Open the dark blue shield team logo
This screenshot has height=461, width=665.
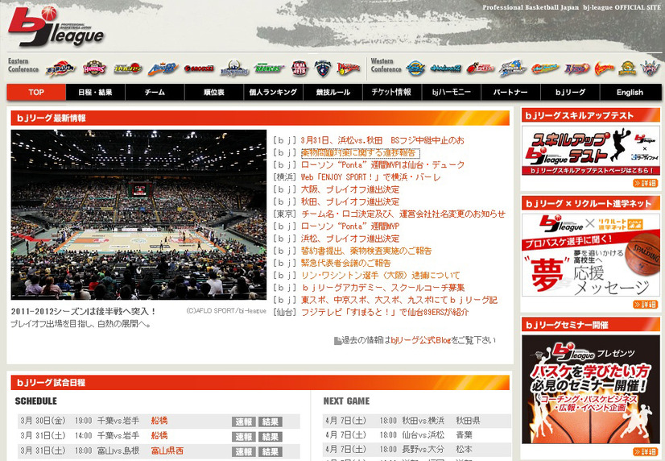click(x=322, y=69)
